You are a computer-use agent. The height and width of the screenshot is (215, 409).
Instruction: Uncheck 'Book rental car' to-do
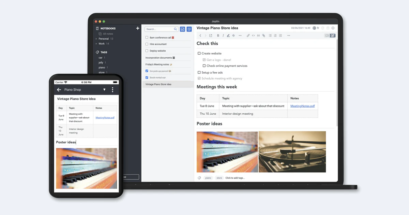147,77
